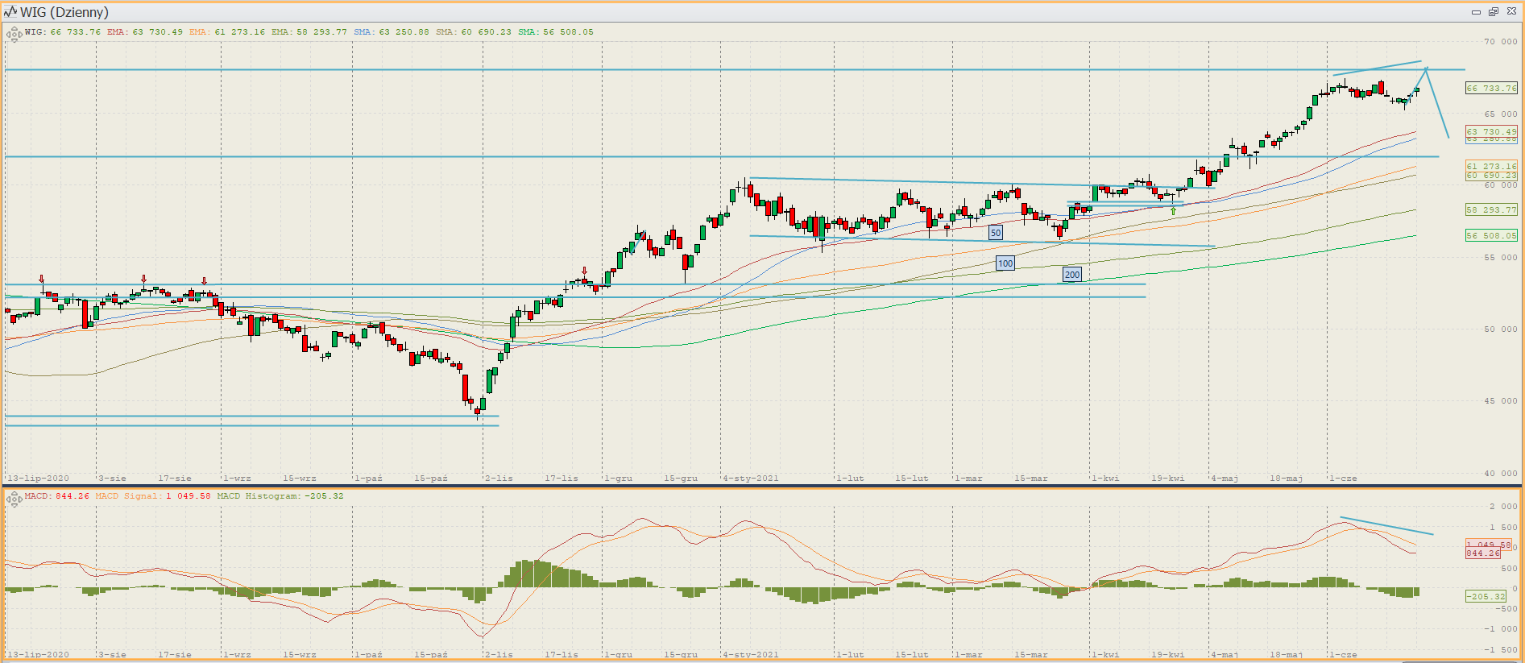Click the red EMA 63 730.49 legend entry
This screenshot has height=663, width=1525.
[145, 32]
